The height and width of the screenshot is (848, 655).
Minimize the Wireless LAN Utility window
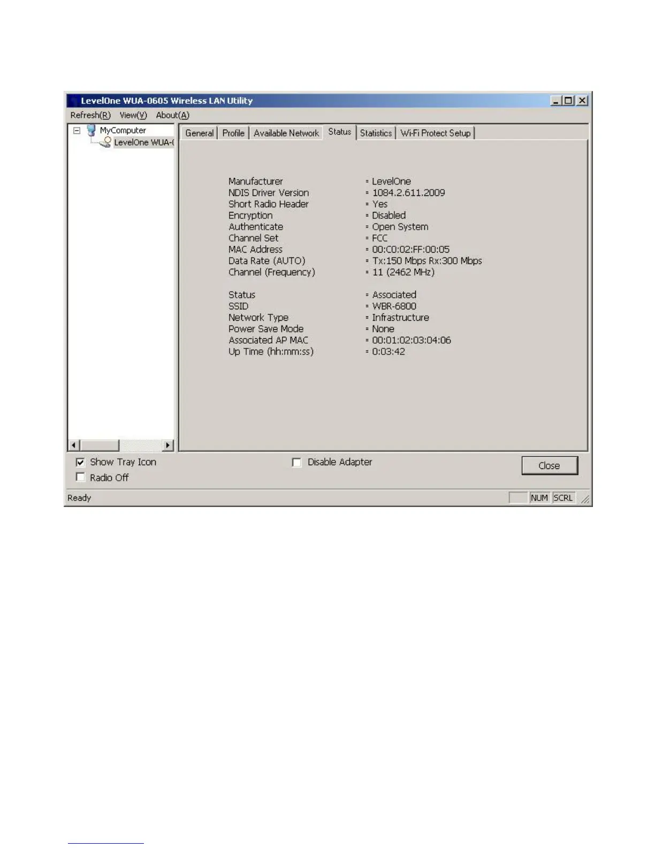click(556, 101)
